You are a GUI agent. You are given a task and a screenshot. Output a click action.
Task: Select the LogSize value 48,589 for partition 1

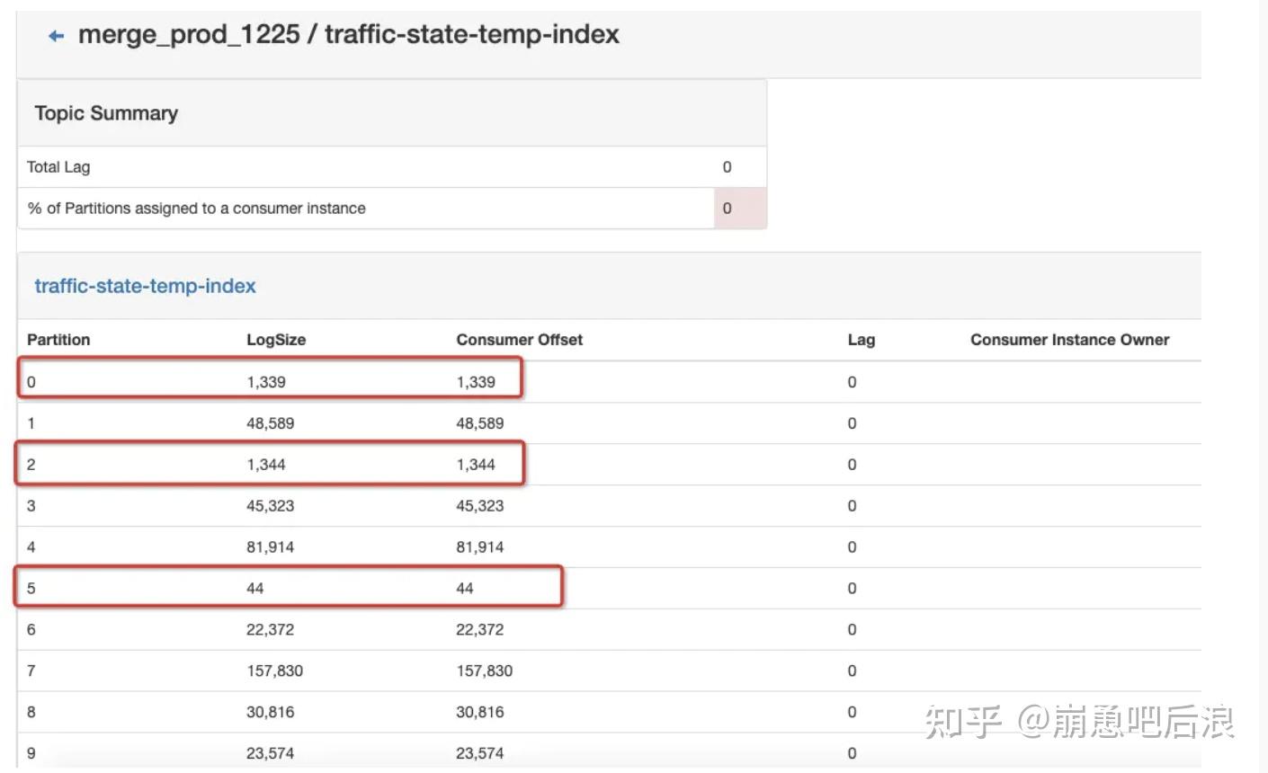click(x=270, y=423)
